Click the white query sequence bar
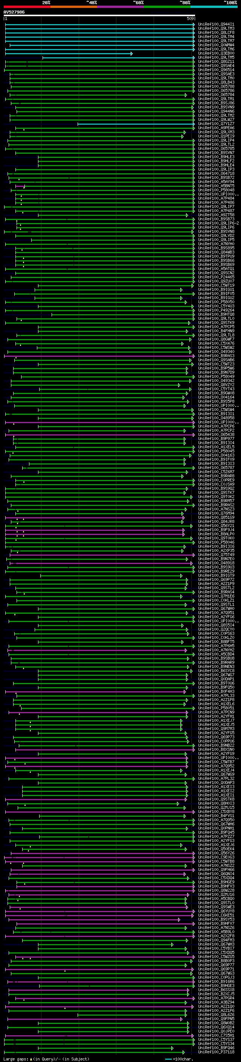Screen dimensions: 241x1062 click(x=99, y=16)
